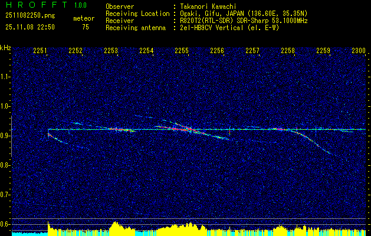Click the 2255 time marker
The height and width of the screenshot is (236, 371).
click(x=182, y=50)
